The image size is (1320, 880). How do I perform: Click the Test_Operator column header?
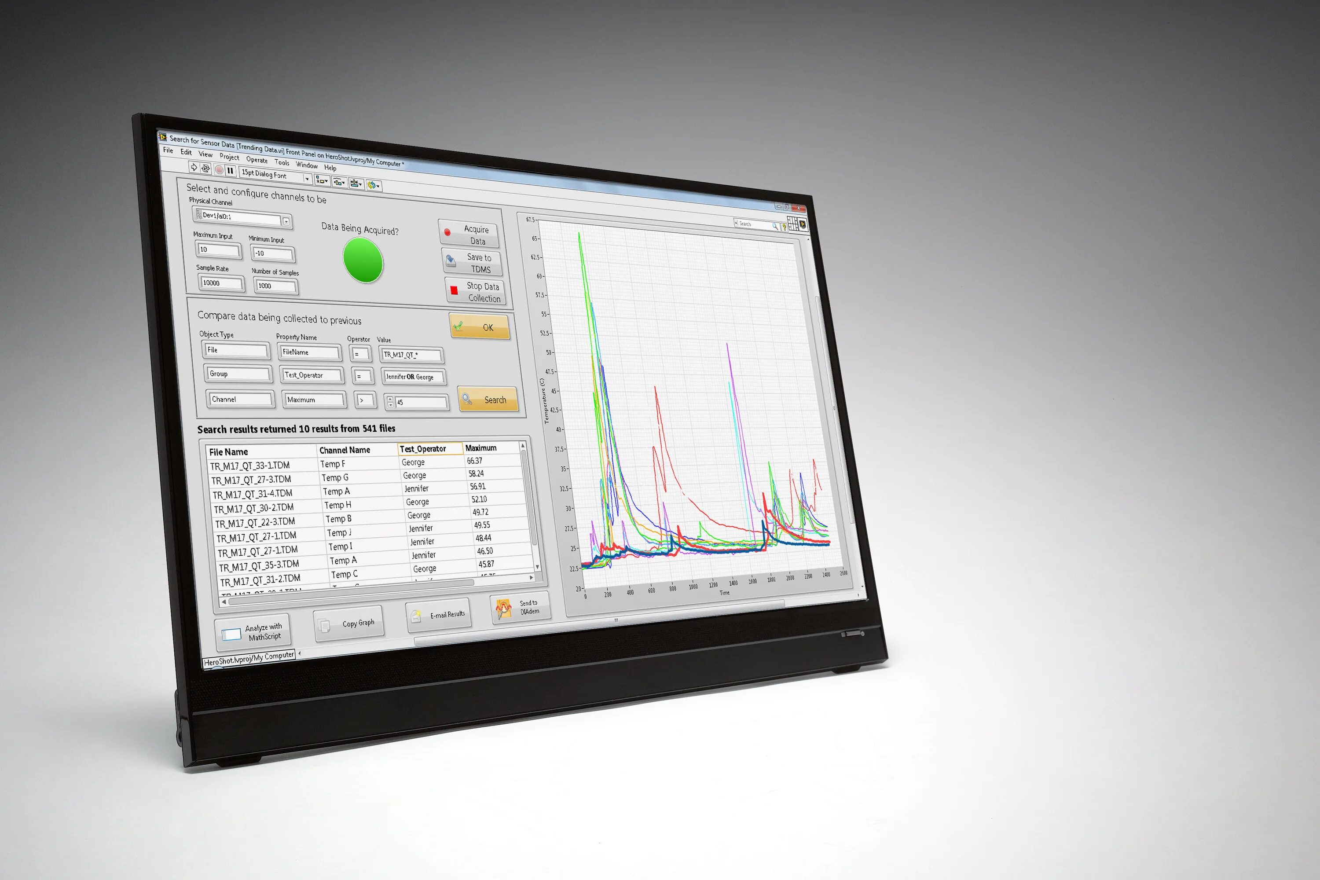(x=430, y=449)
